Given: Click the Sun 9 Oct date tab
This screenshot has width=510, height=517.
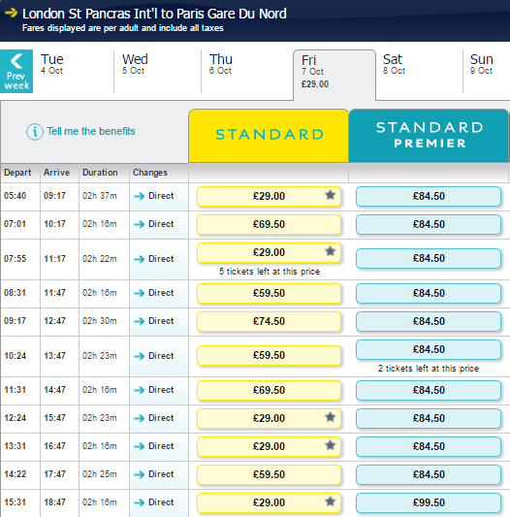Looking at the screenshot, I should tap(487, 71).
